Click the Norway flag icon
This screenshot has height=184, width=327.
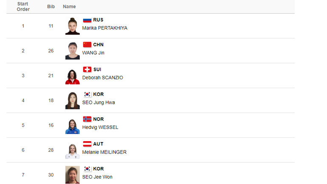[87, 119]
